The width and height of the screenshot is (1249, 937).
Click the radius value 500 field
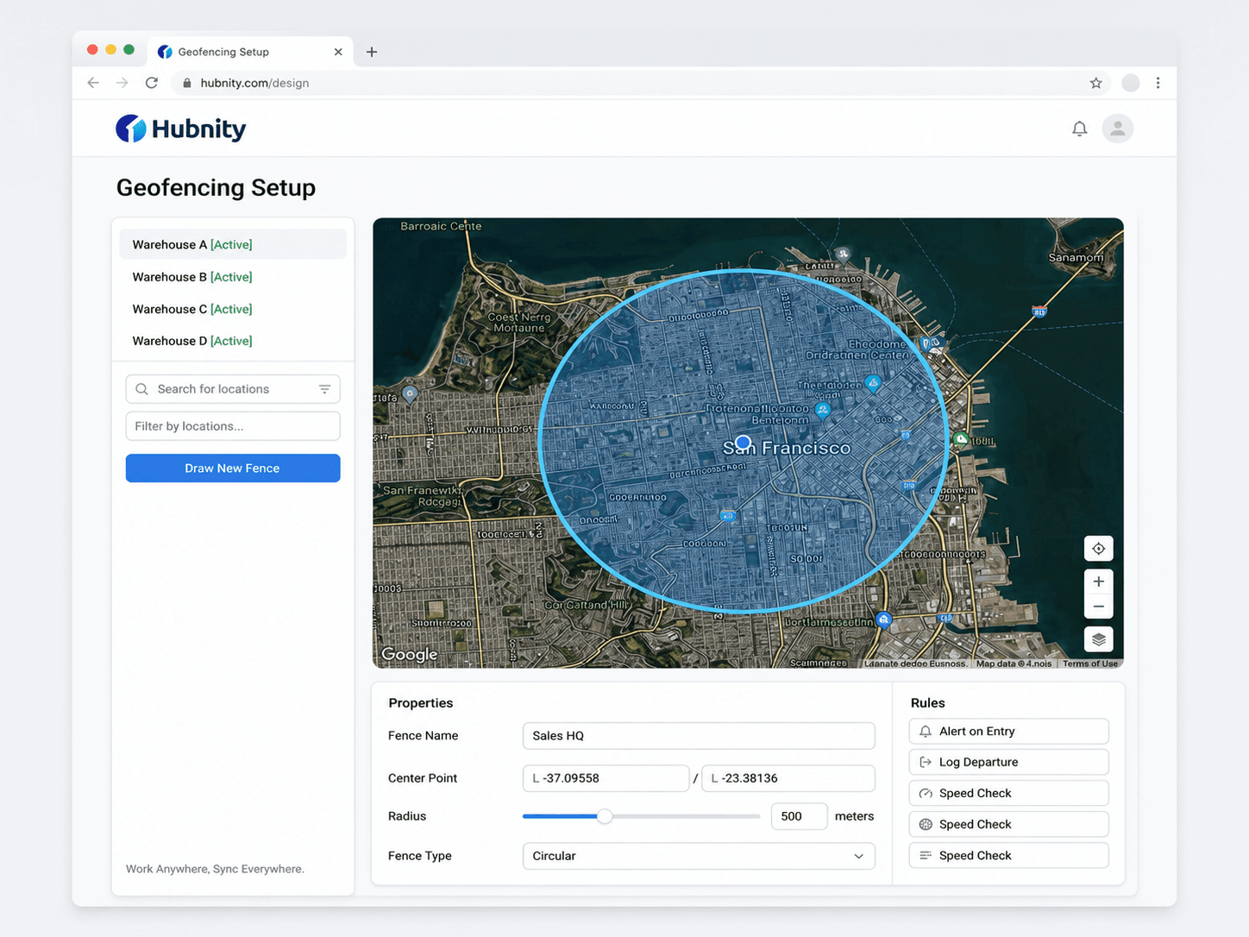[x=799, y=816]
